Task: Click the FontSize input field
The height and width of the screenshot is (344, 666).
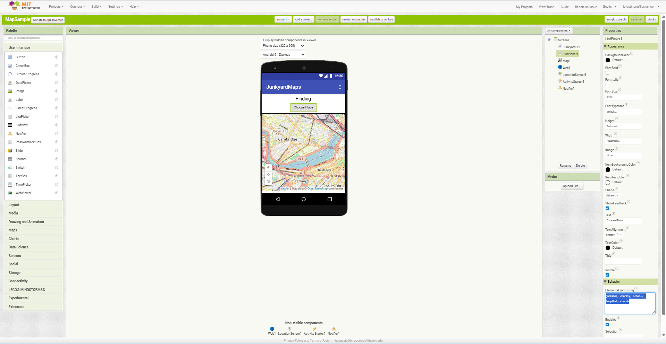Action: pos(623,97)
